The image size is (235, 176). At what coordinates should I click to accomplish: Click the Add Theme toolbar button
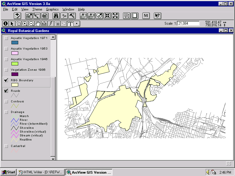tap(18, 16)
